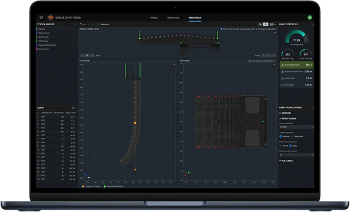
Task: Decrease the Front position stepper
Action: [x=263, y=55]
